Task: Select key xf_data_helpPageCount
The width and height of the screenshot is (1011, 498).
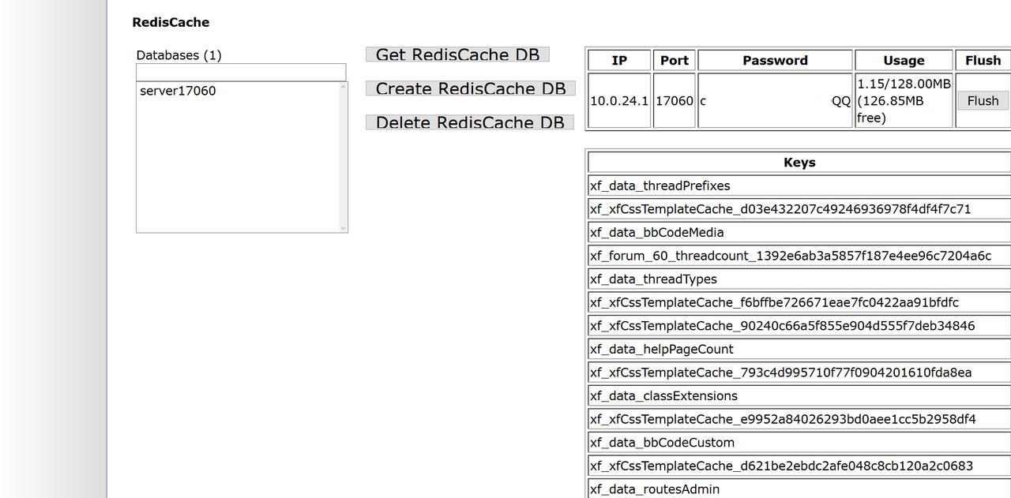Action: 799,349
